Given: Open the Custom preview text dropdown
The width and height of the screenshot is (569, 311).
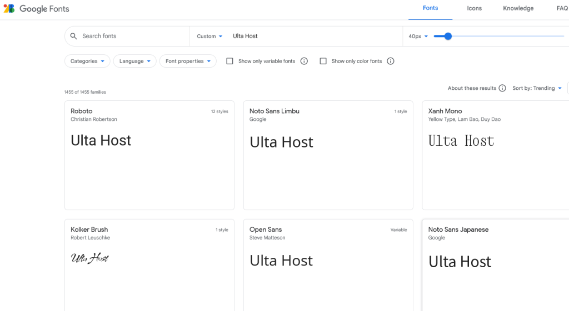Looking at the screenshot, I should [209, 36].
